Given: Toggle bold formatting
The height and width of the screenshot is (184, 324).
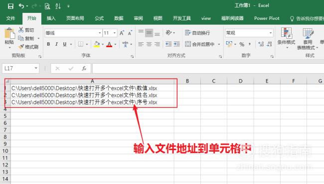Looking at the screenshot, I should point(48,44).
